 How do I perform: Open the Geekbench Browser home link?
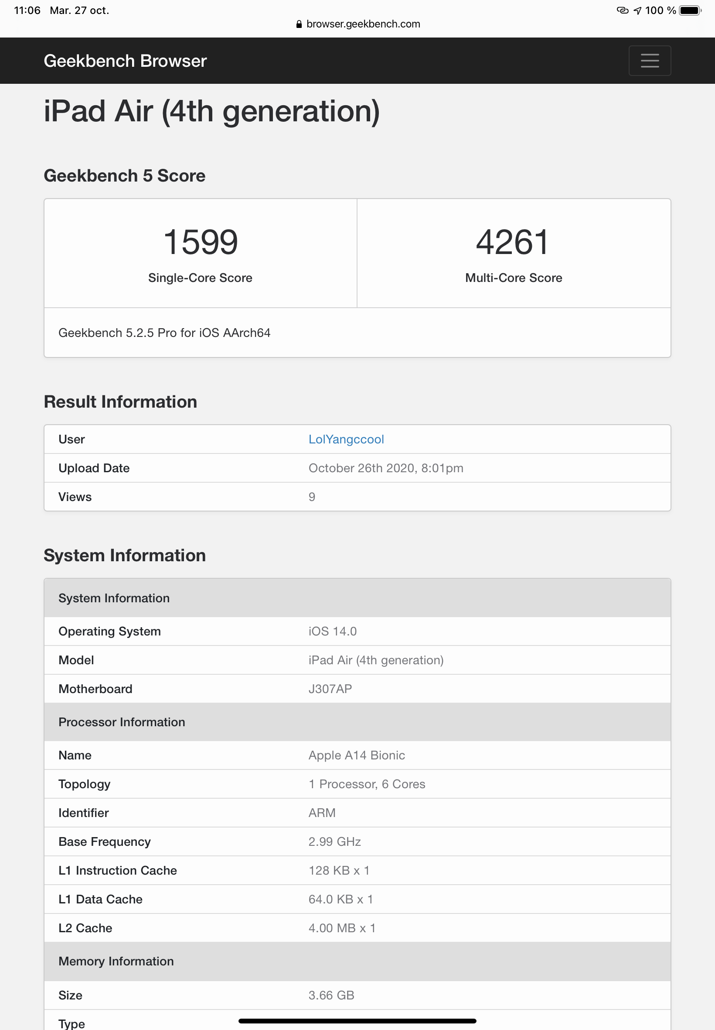[x=125, y=61]
